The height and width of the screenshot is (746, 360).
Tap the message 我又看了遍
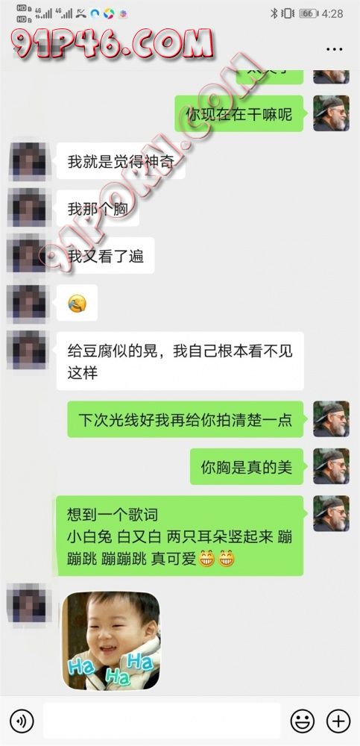click(106, 255)
